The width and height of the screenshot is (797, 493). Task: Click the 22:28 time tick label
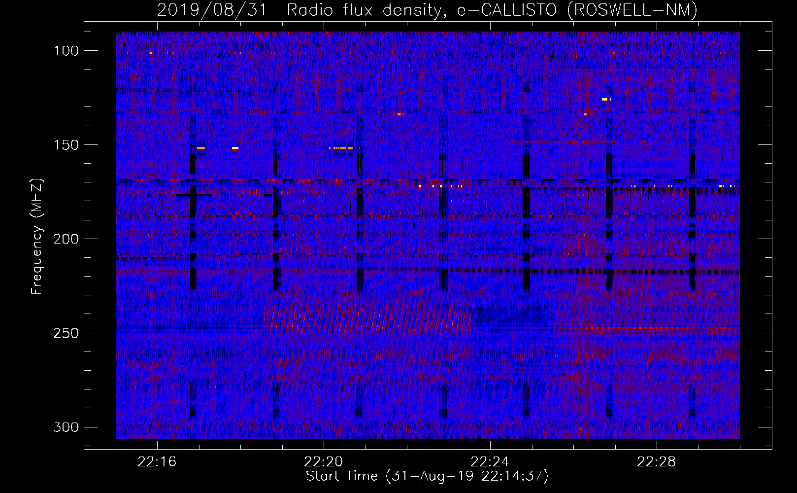coord(657,462)
